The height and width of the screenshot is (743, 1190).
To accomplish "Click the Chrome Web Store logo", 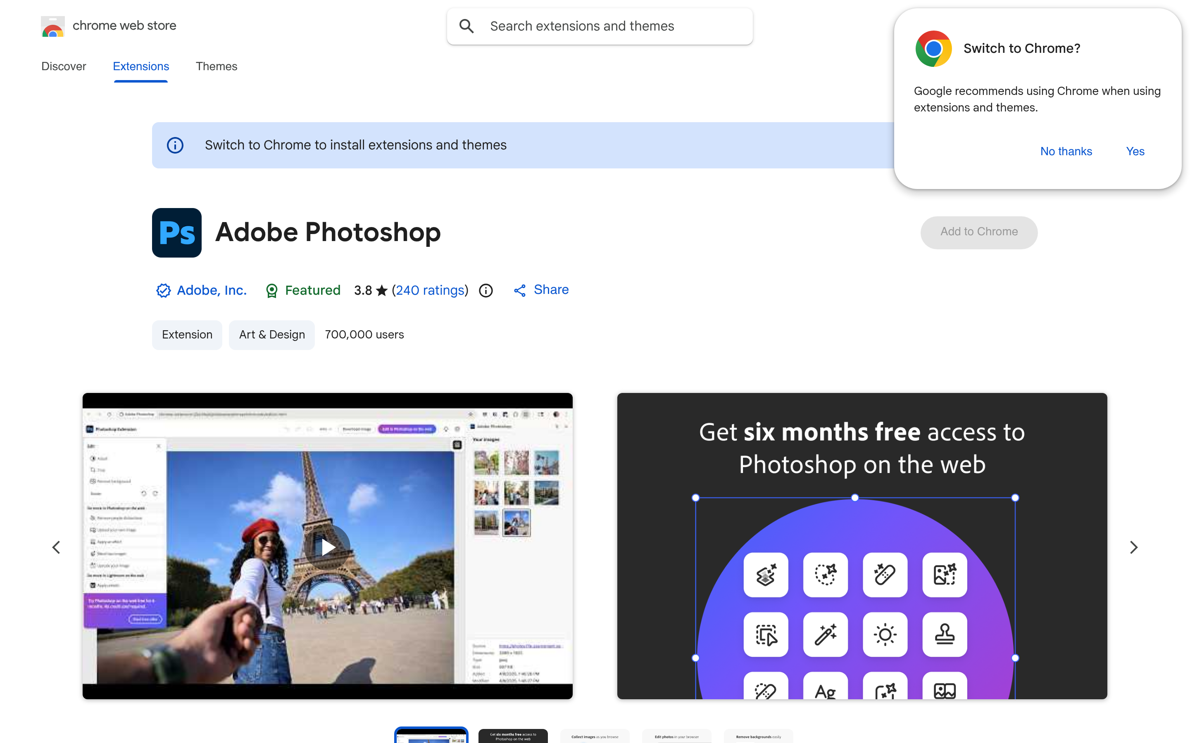I will [x=52, y=26].
